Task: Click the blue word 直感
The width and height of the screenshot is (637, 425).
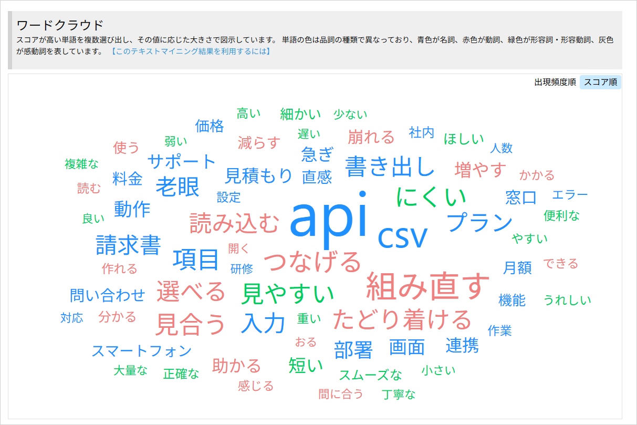Action: coord(317,177)
